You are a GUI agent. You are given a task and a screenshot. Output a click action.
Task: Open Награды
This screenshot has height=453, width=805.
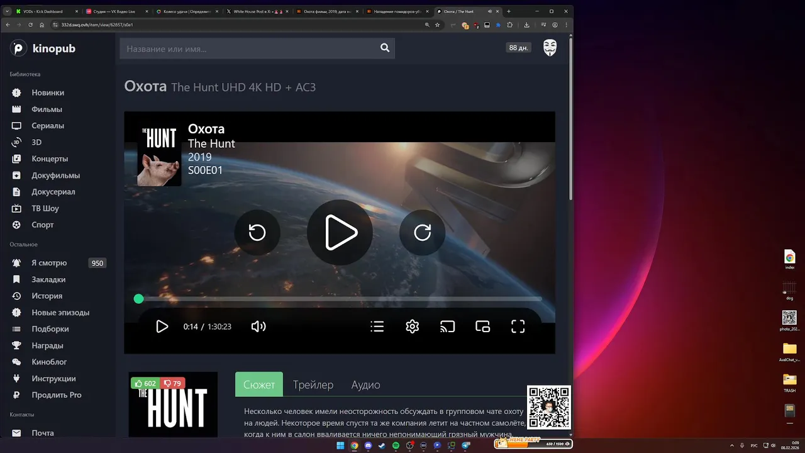47,345
